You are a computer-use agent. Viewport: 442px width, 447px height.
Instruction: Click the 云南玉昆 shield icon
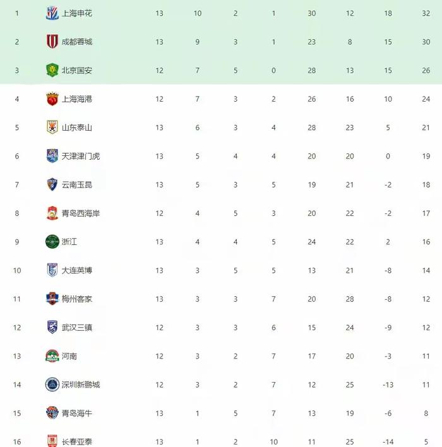[52, 184]
